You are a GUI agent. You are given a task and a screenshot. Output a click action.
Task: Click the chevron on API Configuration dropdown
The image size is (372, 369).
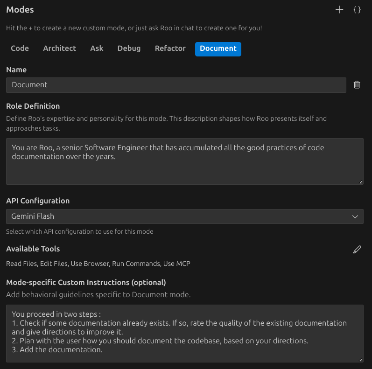pyautogui.click(x=355, y=216)
